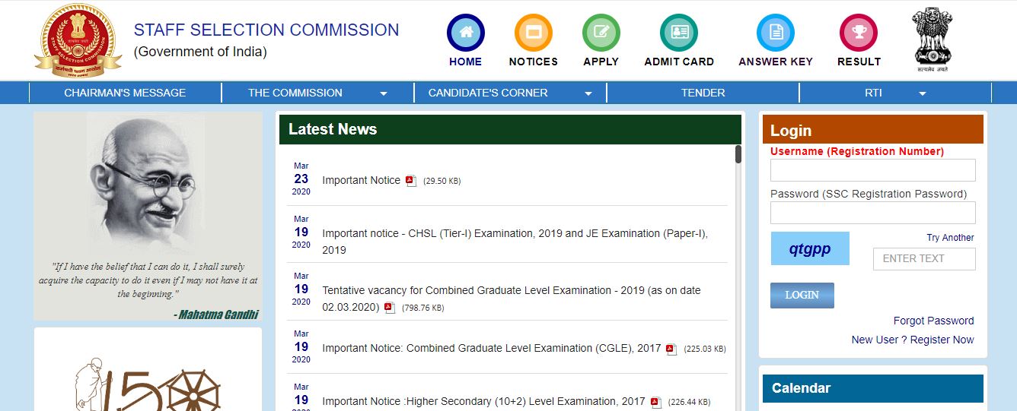Open Higher Secondary (10+2) Level Examination notice

(483, 401)
